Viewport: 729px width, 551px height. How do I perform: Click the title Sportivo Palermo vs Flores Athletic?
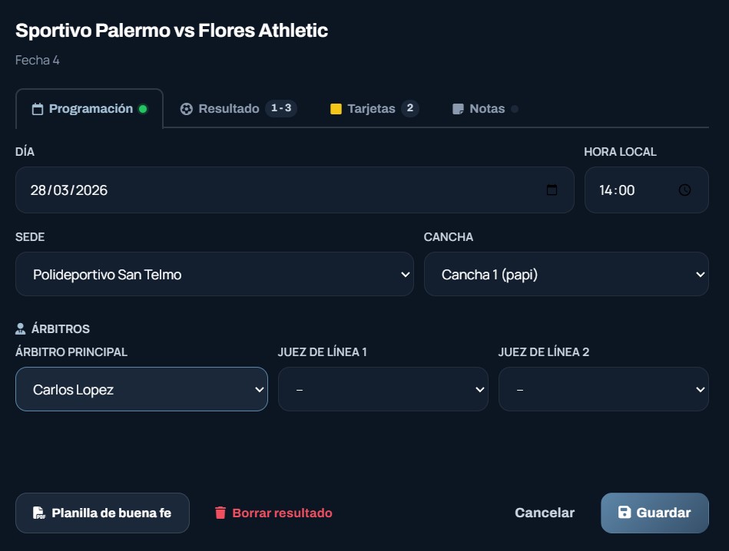coord(171,30)
